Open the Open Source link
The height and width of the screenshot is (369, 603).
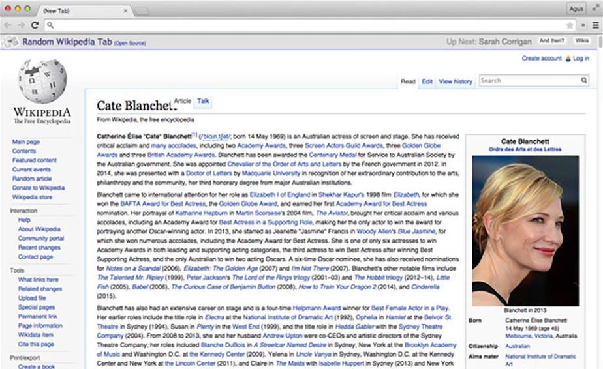pos(130,43)
